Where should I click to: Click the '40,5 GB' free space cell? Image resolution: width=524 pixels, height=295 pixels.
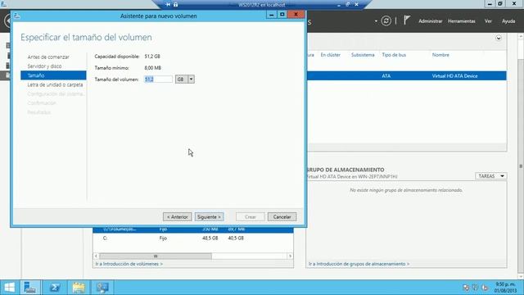point(236,238)
